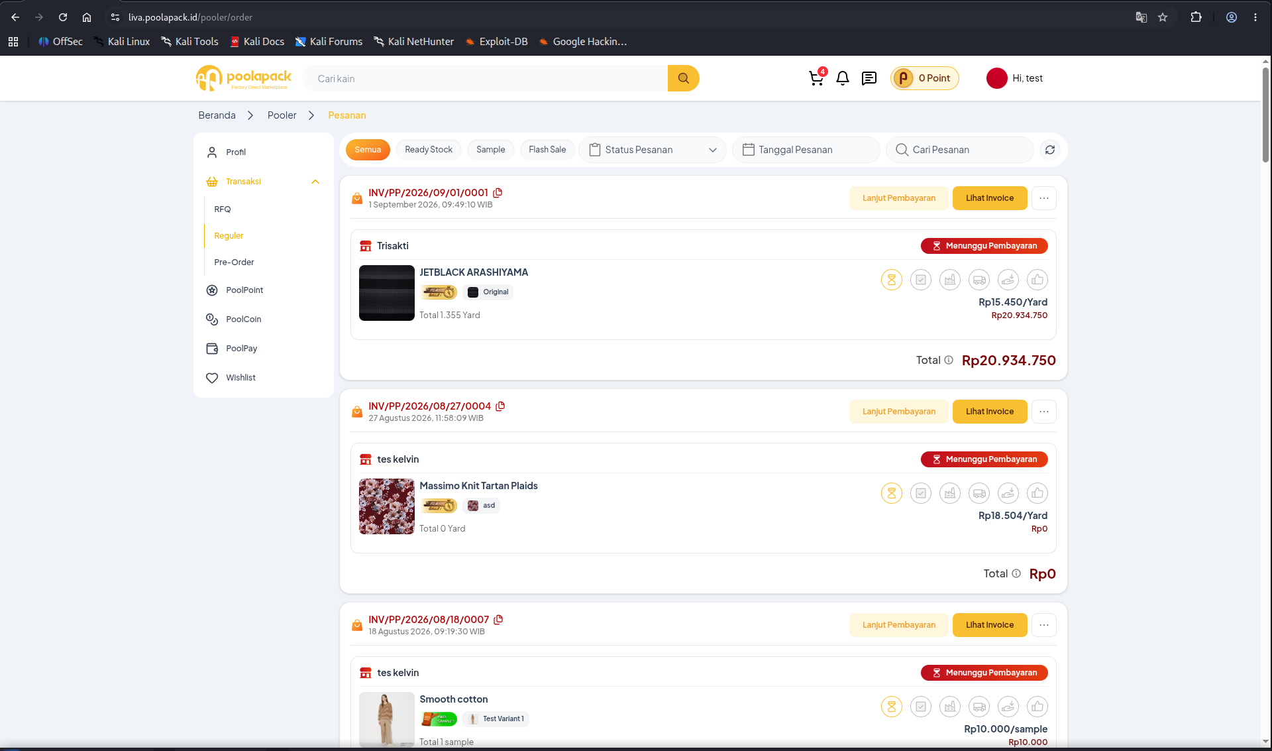Go to Pooler breadcrumb link

pyautogui.click(x=282, y=115)
